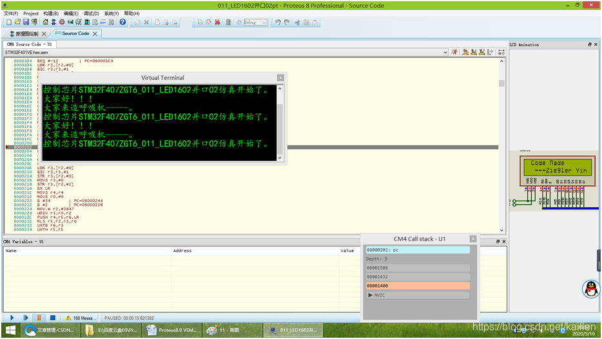Screen dimensions: 602x339
Task: Close the CM4 Call stack window
Action: (473, 239)
